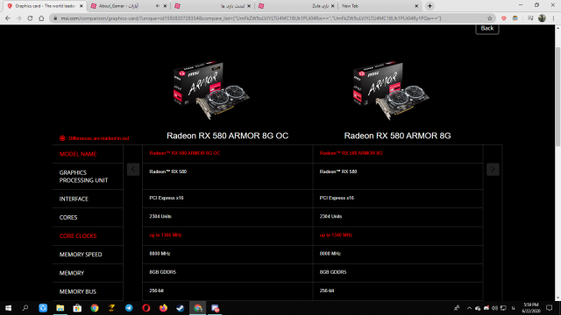Click the GRAPHICS PROCESSING UNIT row label
Image resolution: width=561 pixels, height=315 pixels.
click(84, 177)
